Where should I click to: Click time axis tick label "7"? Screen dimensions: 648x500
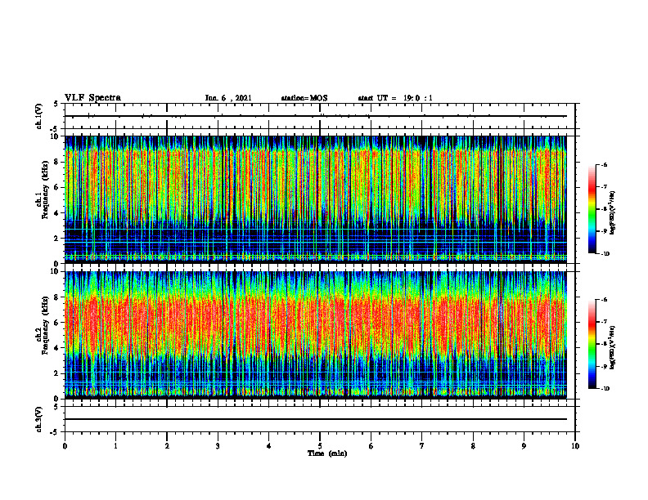tap(422, 446)
